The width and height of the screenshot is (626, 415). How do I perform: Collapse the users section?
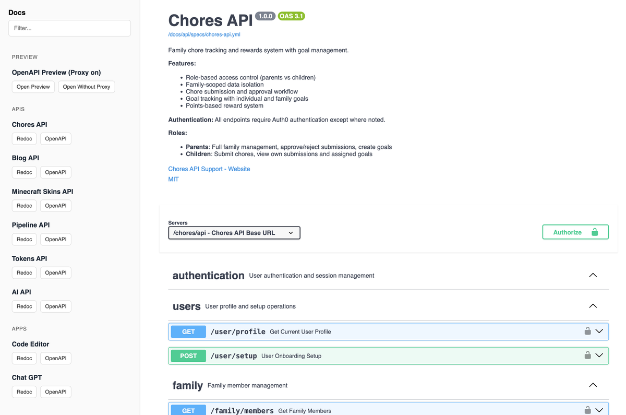(593, 306)
